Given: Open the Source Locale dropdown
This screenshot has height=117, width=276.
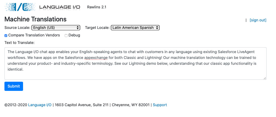Looking at the screenshot, I should point(56,28).
